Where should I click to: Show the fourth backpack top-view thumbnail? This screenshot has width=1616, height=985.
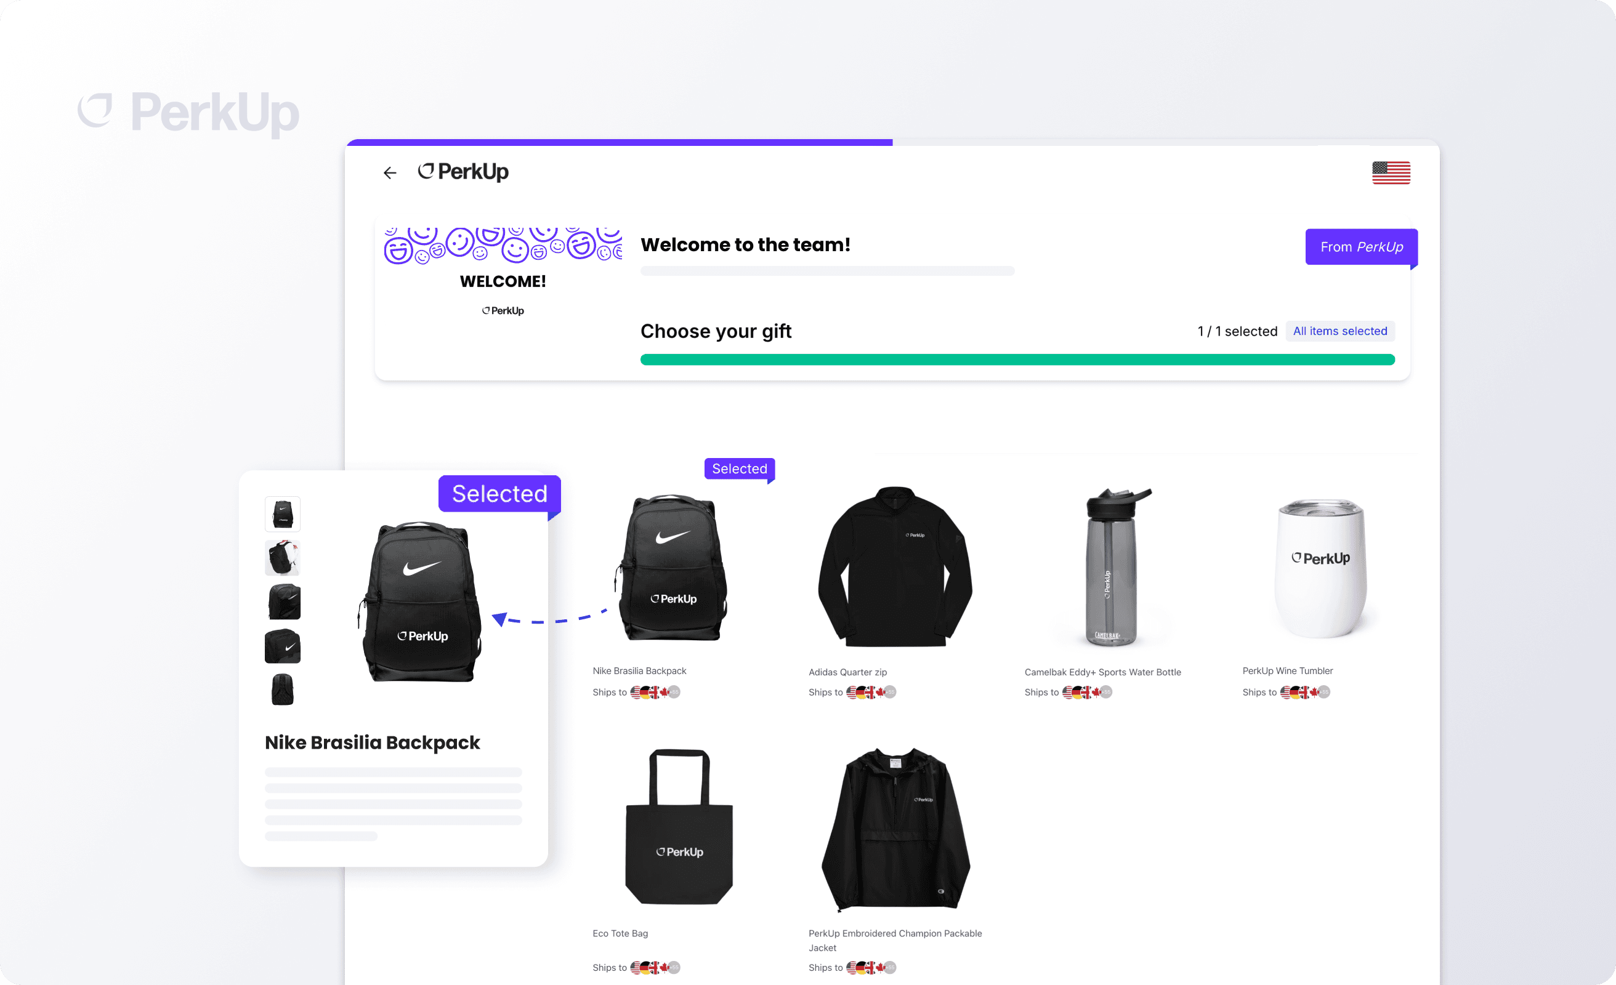pos(283,646)
